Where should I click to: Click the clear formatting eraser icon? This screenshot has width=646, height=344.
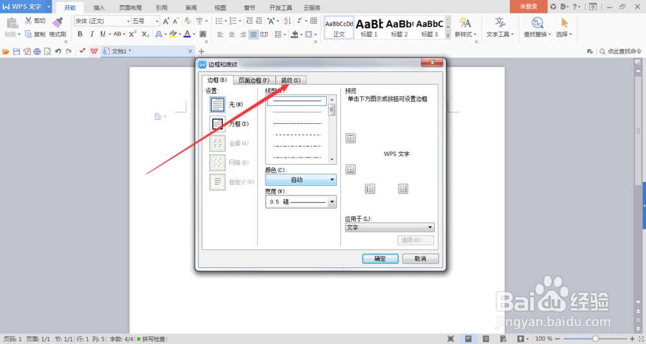click(x=187, y=21)
